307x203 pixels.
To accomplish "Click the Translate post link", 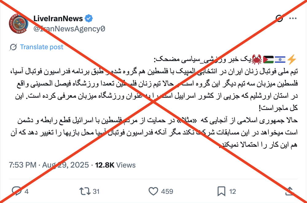I will pyautogui.click(x=41, y=47).
